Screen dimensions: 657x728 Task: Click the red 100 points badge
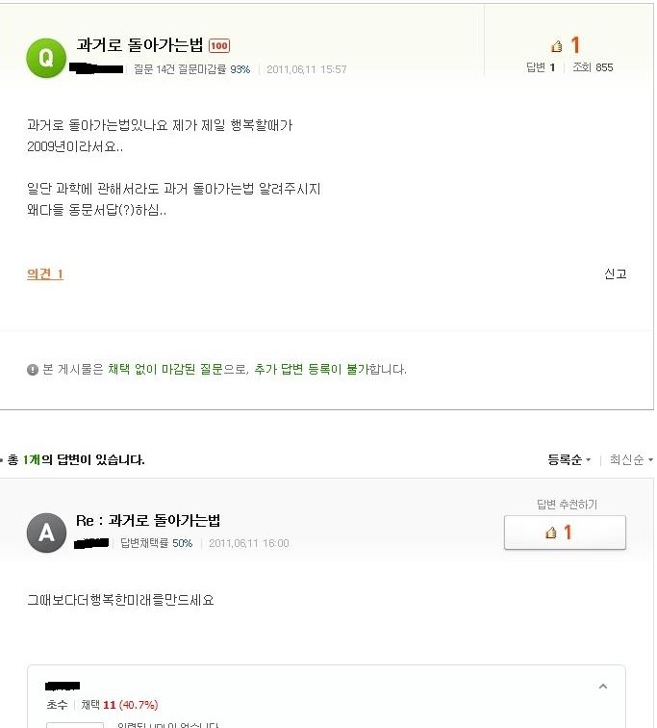(219, 45)
